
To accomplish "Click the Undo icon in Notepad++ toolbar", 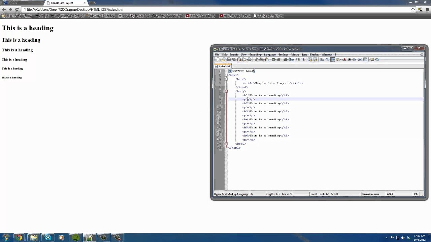I will pos(274,59).
